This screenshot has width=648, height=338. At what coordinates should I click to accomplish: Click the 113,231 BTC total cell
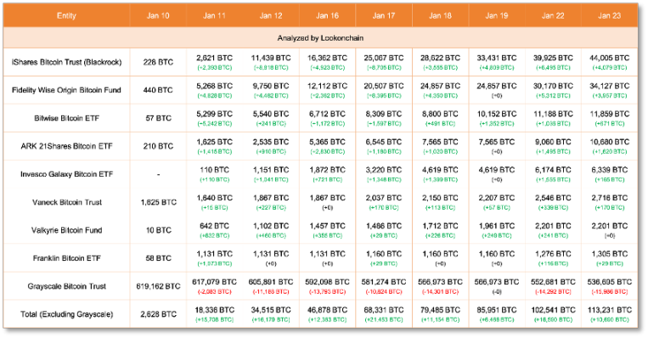609,310
